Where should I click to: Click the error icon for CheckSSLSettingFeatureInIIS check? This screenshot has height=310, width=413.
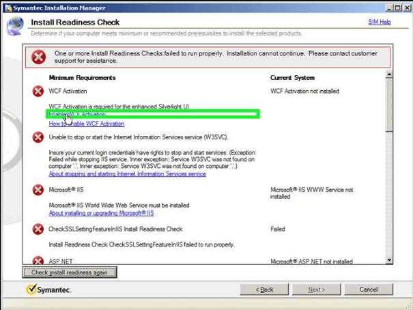38,229
